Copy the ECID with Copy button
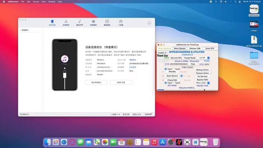 click(x=193, y=64)
